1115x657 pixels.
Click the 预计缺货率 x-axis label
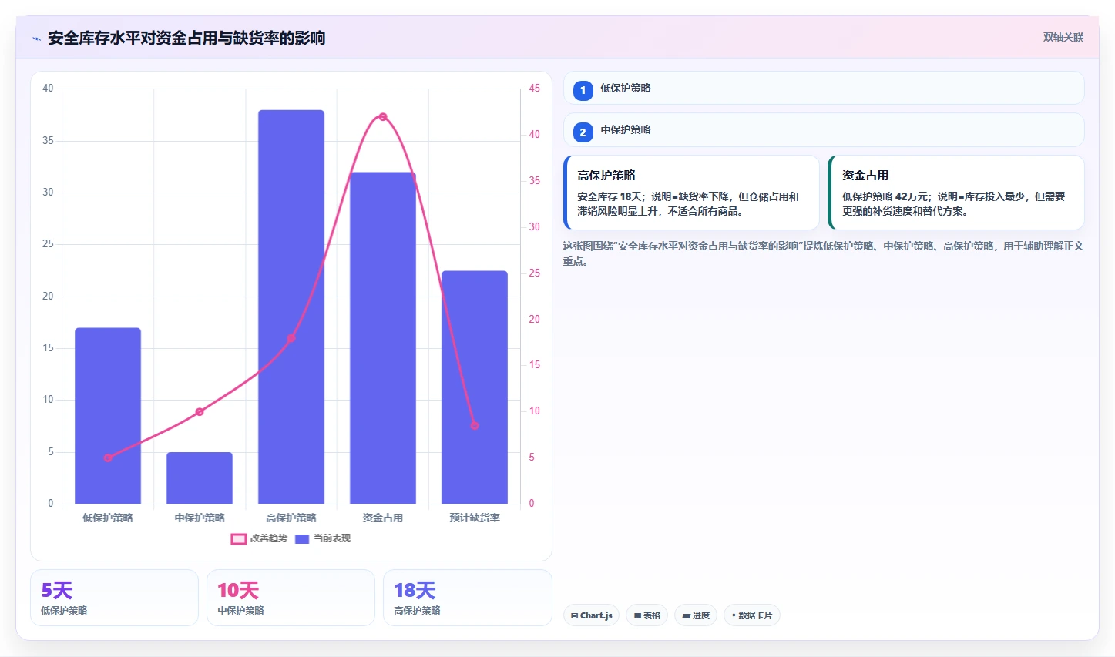coord(475,518)
